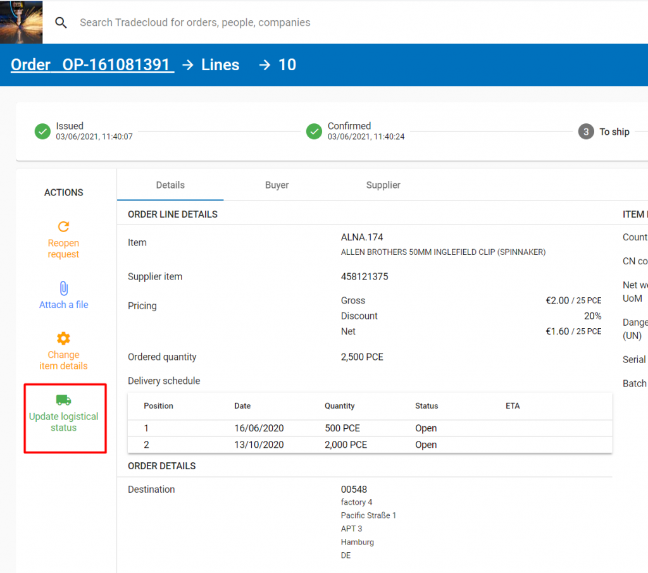The width and height of the screenshot is (648, 573).
Task: Click the ORDER LINE DETAILS heading
Action: pyautogui.click(x=173, y=214)
